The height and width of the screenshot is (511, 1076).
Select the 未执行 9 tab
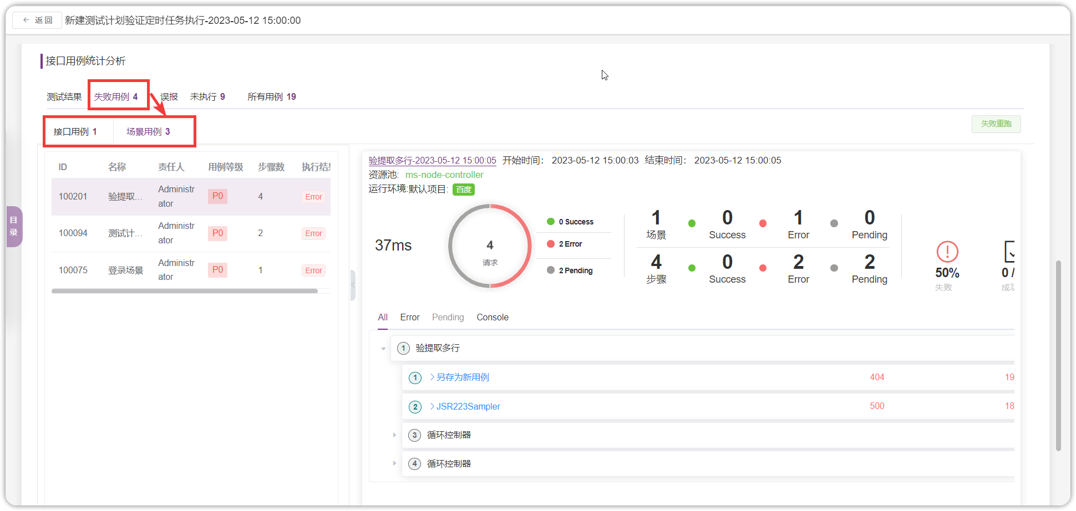click(x=207, y=96)
